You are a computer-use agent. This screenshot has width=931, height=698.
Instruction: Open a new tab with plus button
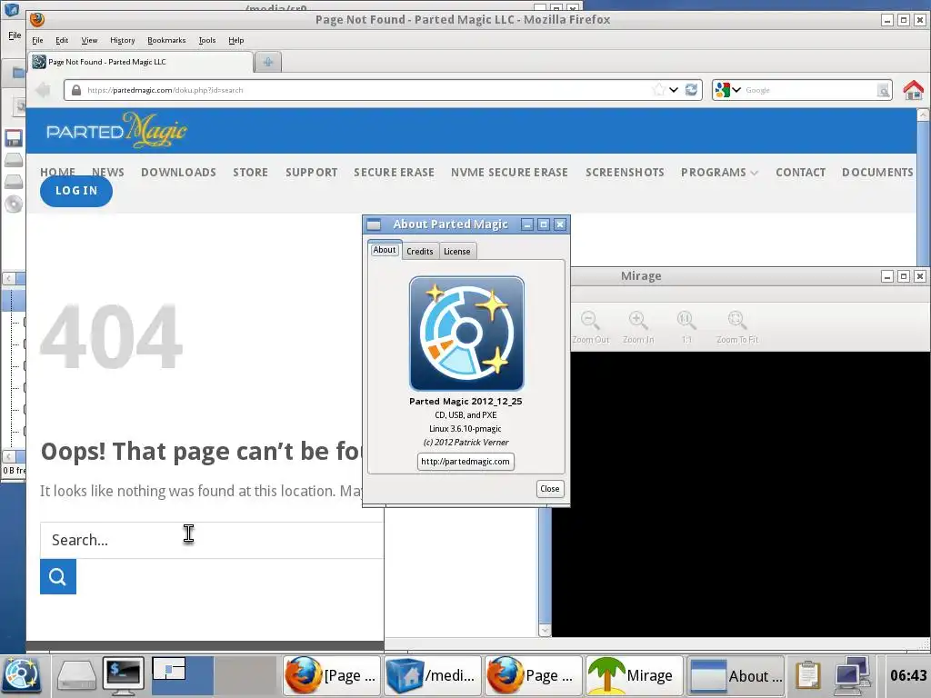pos(268,62)
